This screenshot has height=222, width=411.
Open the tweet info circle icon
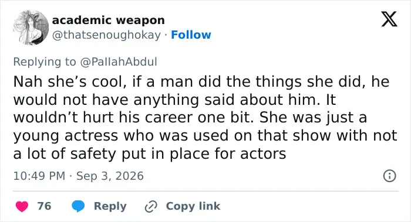click(x=389, y=176)
